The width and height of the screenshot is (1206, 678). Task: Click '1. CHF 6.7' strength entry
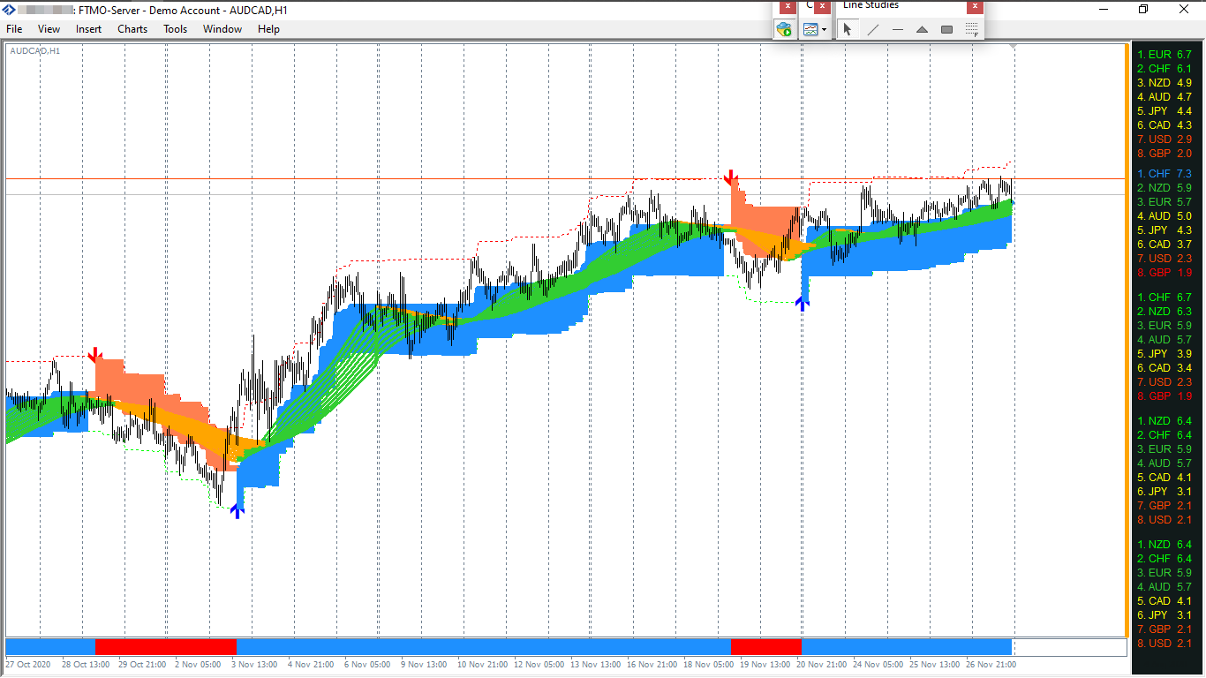(x=1165, y=298)
